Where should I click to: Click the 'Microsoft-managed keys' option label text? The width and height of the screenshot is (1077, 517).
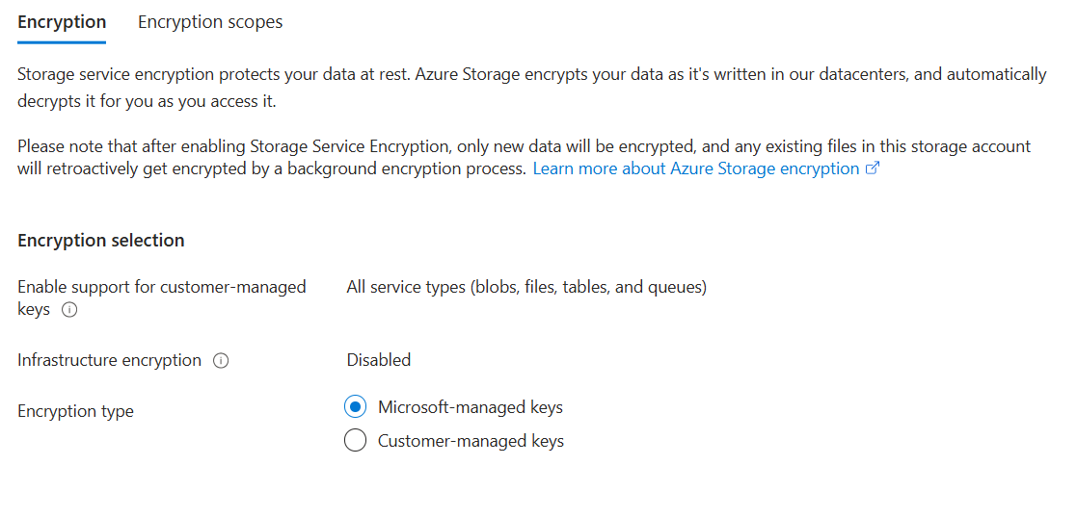click(470, 407)
